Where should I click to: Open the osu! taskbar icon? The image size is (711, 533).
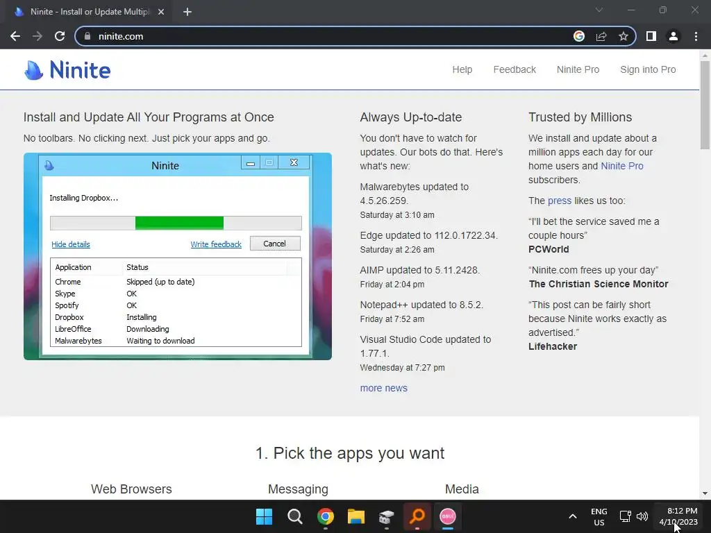(448, 516)
